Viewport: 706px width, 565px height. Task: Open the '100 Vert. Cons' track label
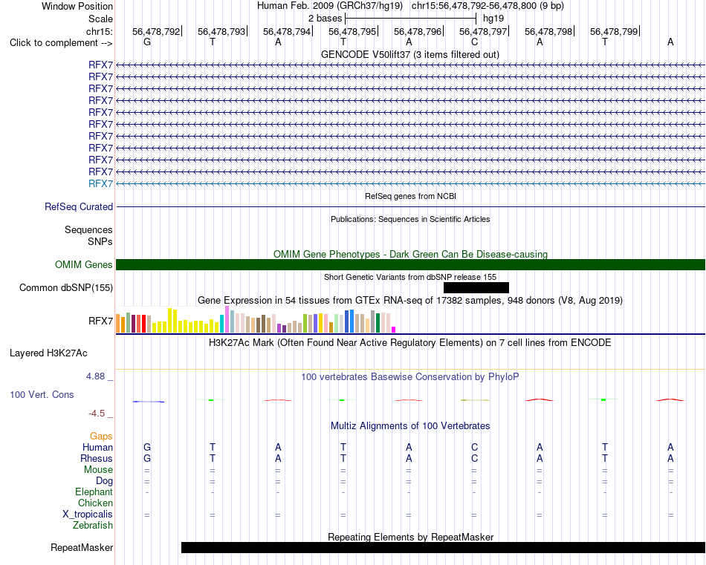tap(42, 394)
